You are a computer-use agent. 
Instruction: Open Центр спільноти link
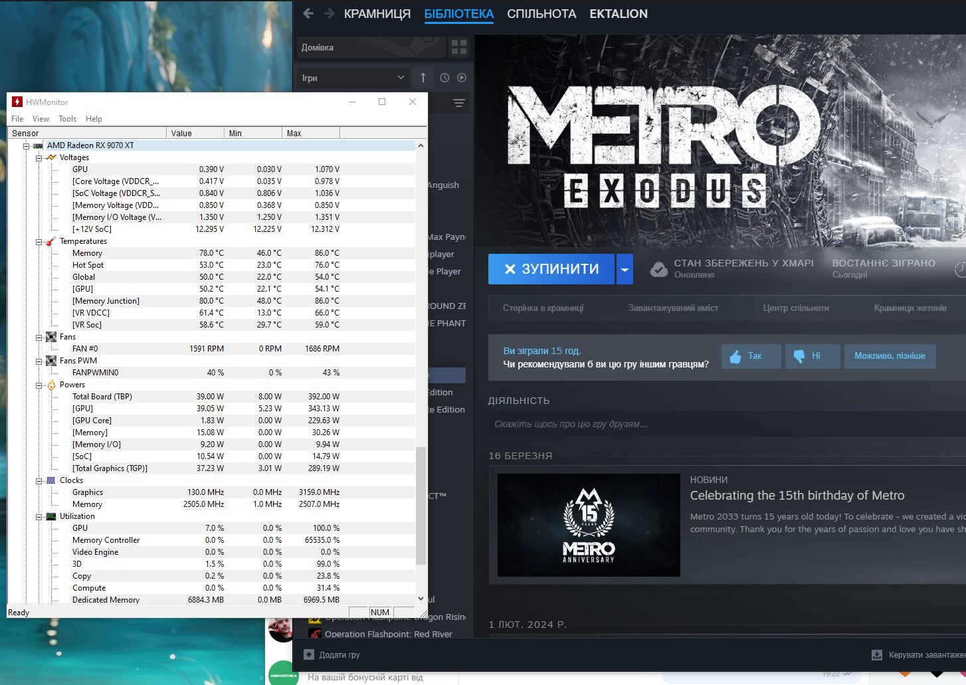796,308
